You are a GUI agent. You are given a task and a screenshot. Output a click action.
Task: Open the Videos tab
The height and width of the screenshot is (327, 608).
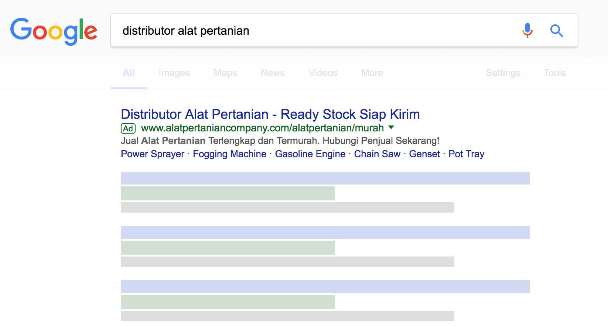pos(323,73)
